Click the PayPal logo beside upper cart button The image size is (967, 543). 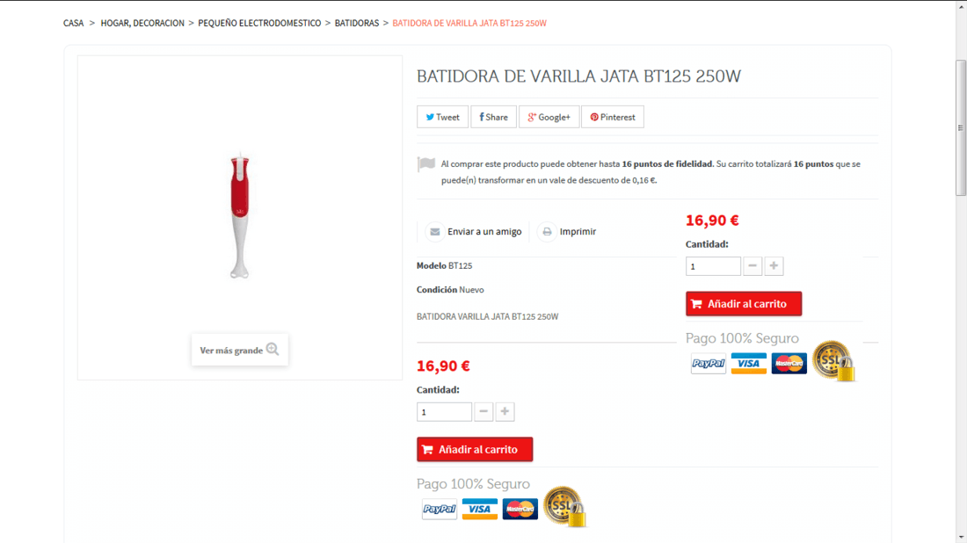pos(708,364)
